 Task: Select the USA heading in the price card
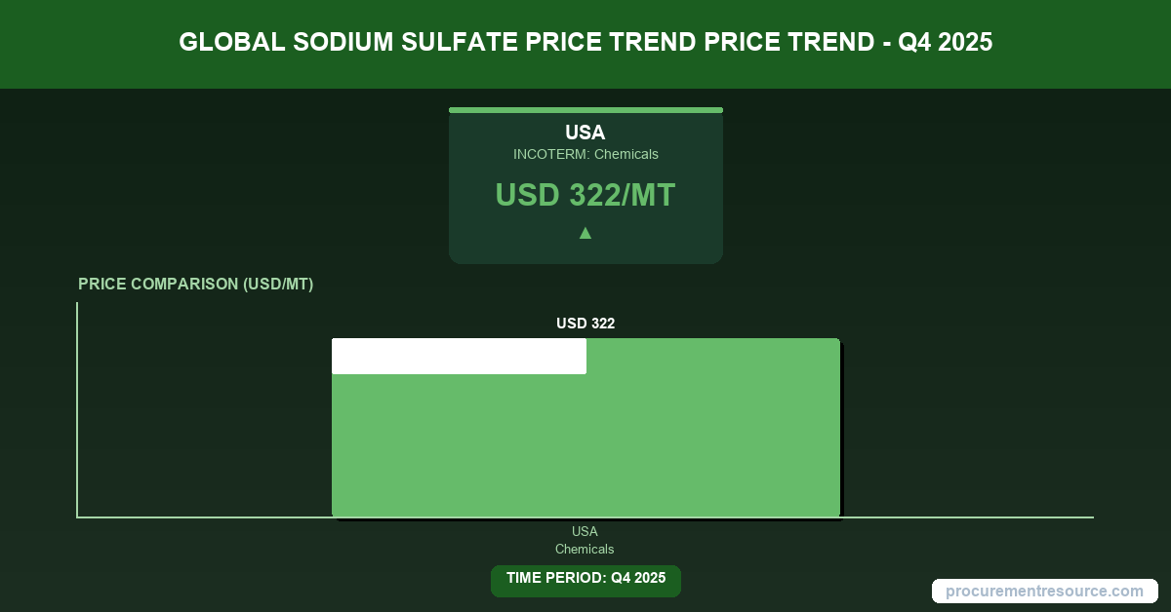tap(585, 133)
